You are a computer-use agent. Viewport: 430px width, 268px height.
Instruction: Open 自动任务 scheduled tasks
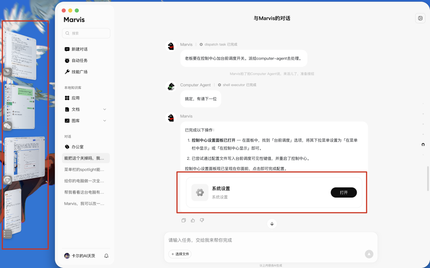76,60
